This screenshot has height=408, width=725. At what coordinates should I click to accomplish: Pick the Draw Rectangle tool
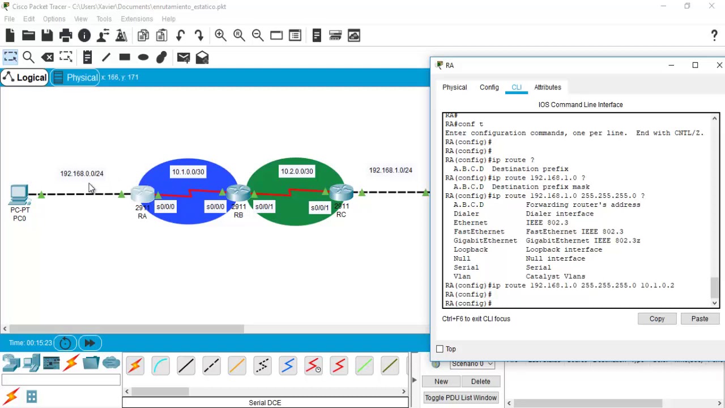coord(125,57)
